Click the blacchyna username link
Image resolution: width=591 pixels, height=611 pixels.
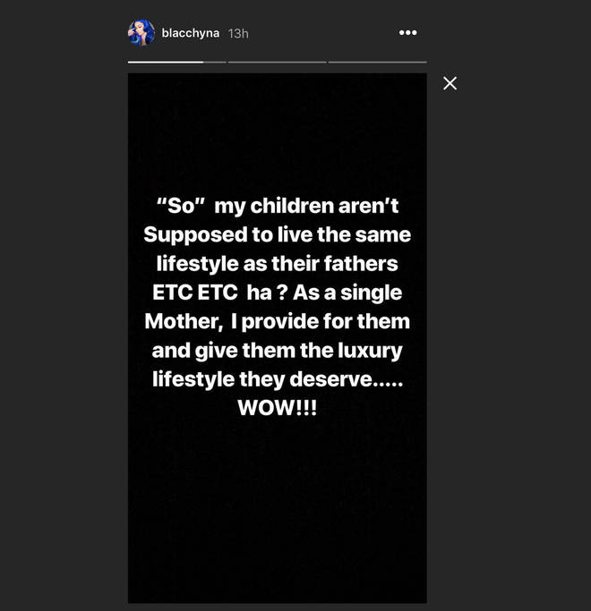tap(191, 33)
